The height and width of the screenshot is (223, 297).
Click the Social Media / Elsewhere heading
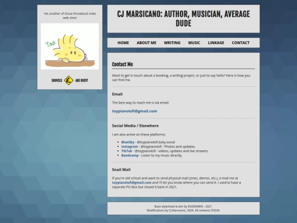pyautogui.click(x=135, y=126)
